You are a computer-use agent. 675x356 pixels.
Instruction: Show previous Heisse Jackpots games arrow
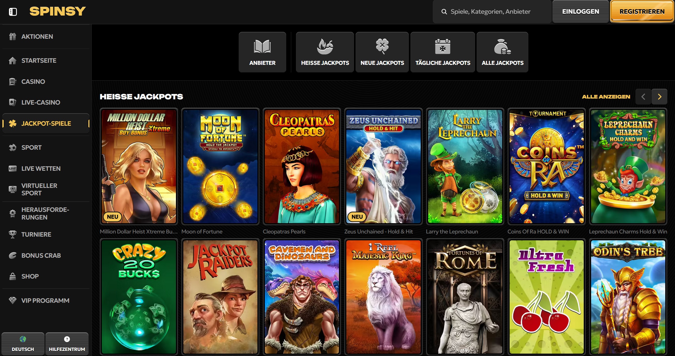[643, 97]
